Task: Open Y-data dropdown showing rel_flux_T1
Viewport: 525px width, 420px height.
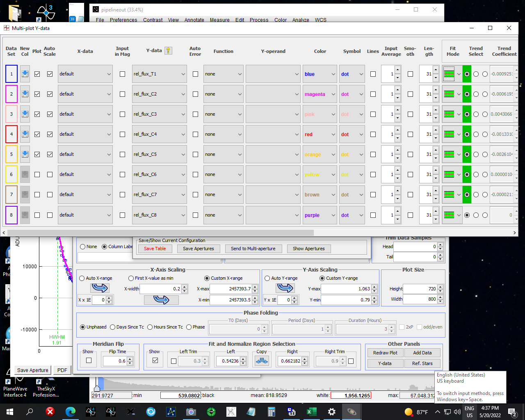Action: (x=159, y=74)
